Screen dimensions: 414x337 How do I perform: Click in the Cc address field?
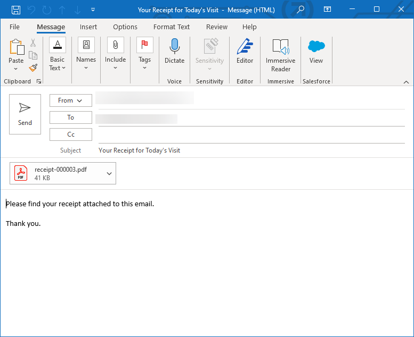pyautogui.click(x=251, y=136)
